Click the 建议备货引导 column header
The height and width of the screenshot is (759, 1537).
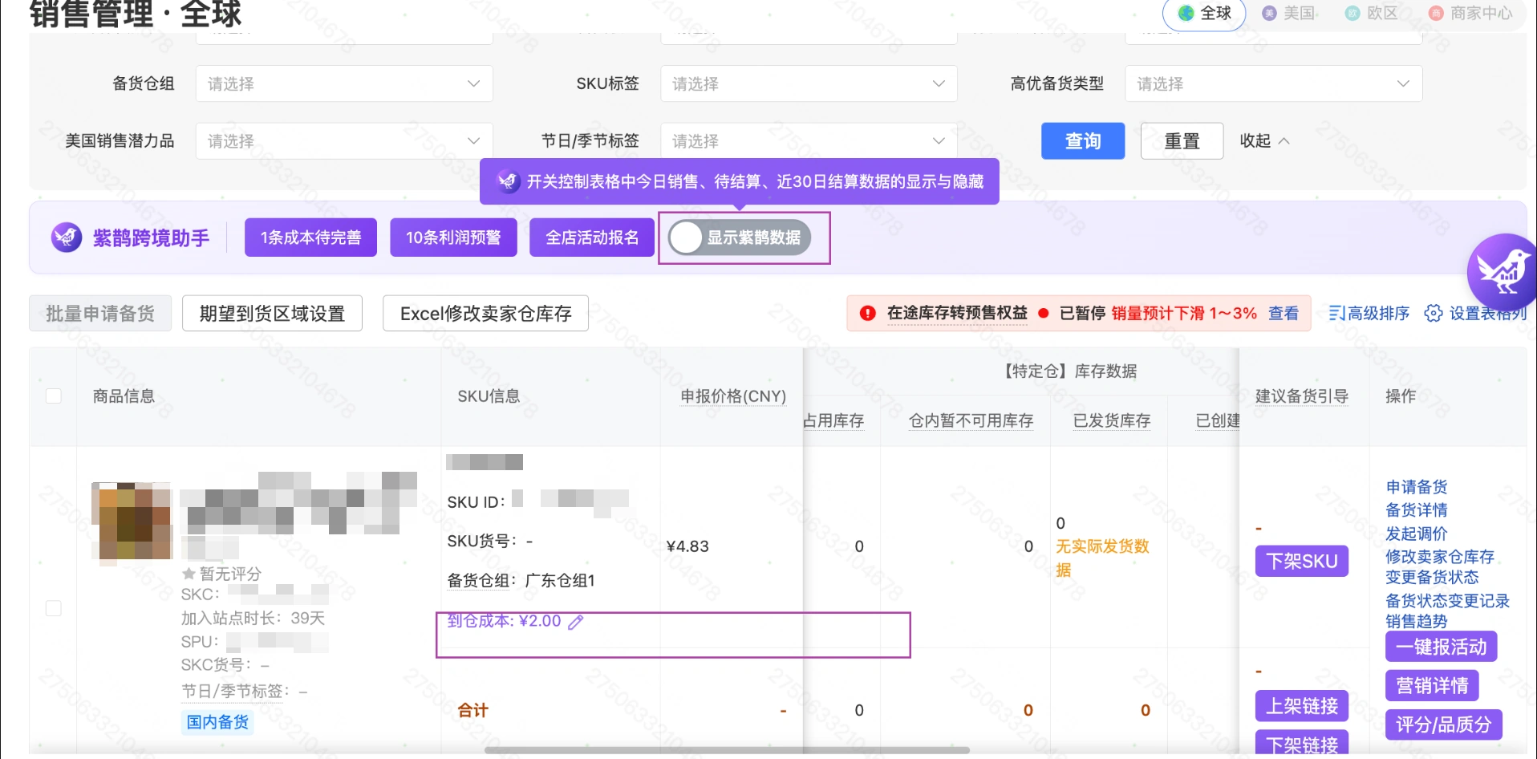[1302, 396]
